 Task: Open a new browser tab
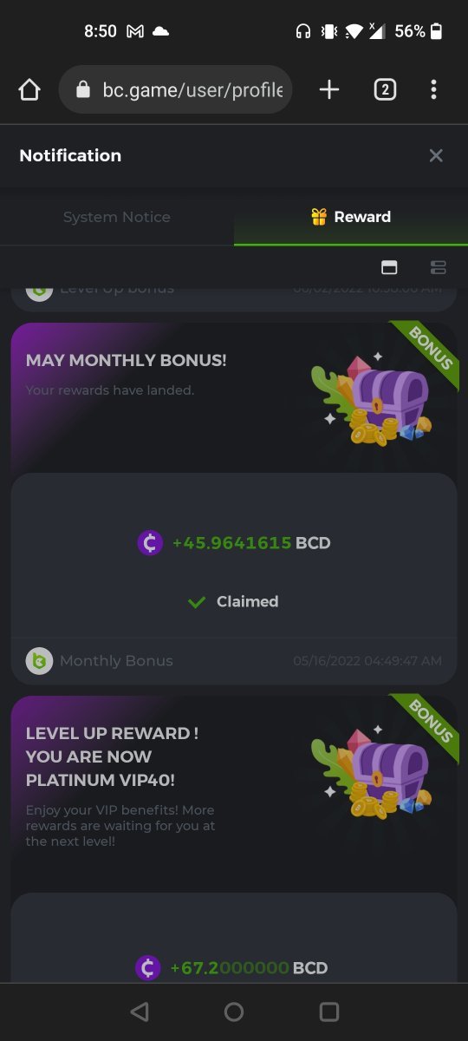[x=329, y=89]
